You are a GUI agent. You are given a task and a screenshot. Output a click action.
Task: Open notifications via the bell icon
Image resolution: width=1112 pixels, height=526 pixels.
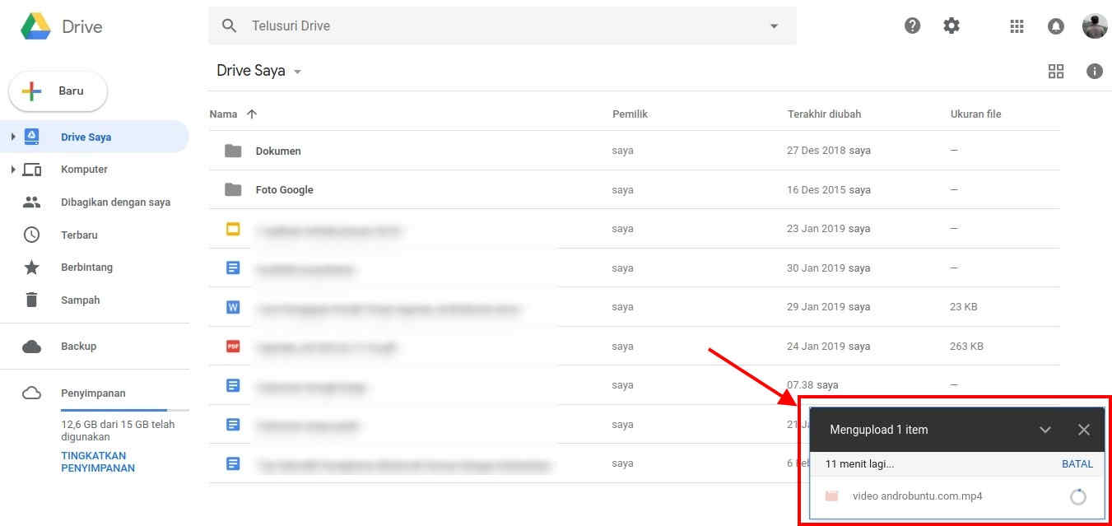[1055, 26]
